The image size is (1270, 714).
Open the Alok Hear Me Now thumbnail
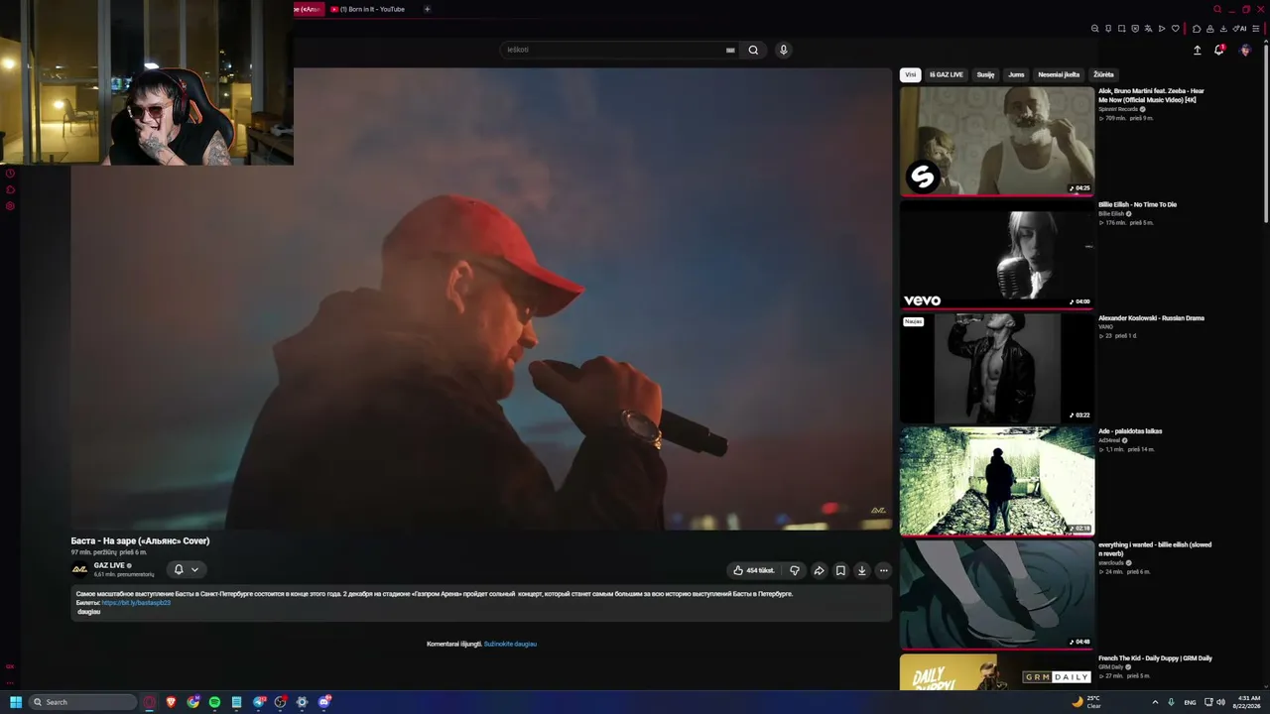point(997,141)
